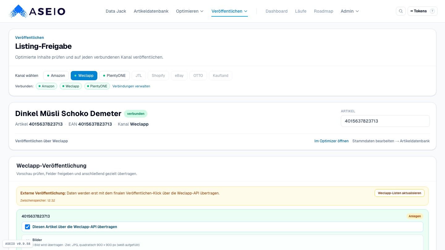Select the Kaufland channel
445x250 pixels.
click(221, 76)
